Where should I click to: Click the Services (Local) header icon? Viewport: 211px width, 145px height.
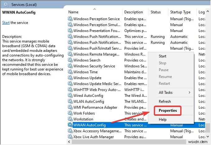[x=6, y=5]
